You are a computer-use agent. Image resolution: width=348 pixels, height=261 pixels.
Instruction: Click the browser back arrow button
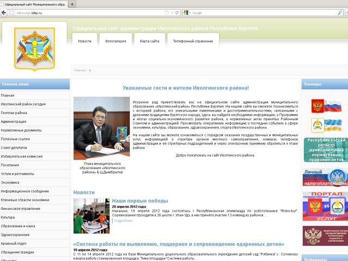pos(3,13)
